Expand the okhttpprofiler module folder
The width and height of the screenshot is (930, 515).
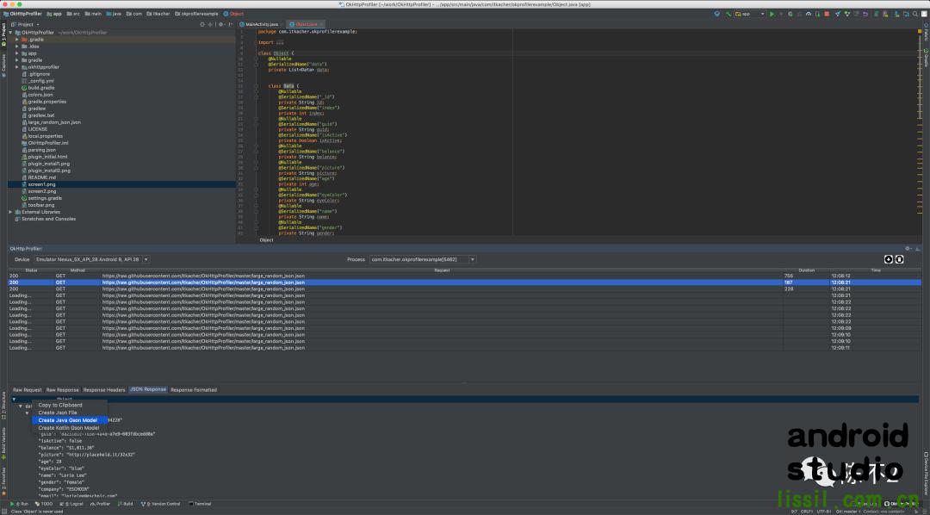tap(17, 67)
